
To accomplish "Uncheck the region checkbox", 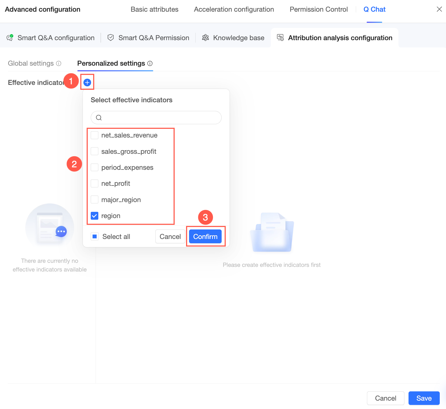I will pyautogui.click(x=95, y=216).
